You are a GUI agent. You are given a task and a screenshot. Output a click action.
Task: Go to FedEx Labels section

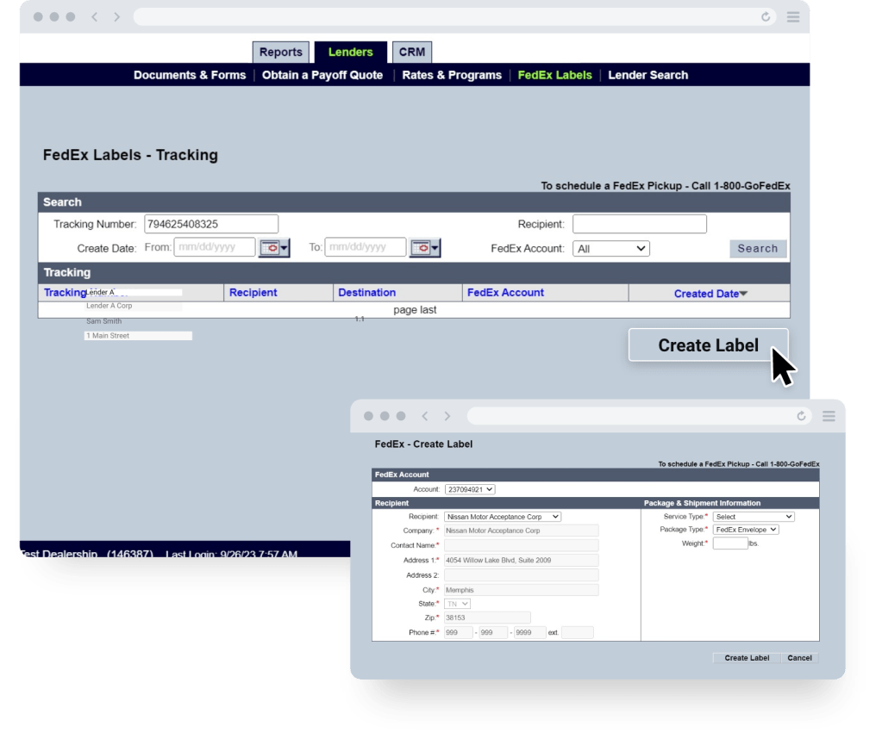tap(554, 75)
